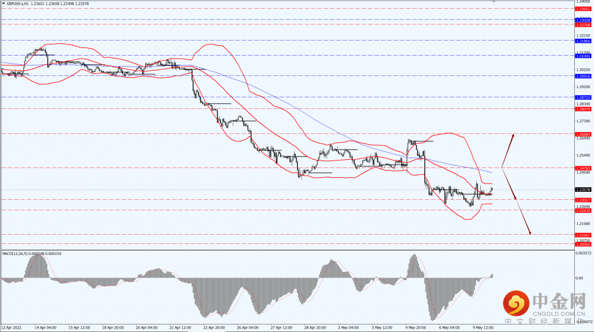The width and height of the screenshot is (594, 332).
Task: Click the small triangle beside the GBPUSD title
Action: pos(3,3)
